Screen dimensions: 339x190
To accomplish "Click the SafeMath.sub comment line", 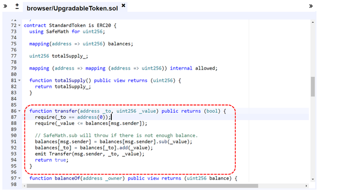I will pos(117,136).
